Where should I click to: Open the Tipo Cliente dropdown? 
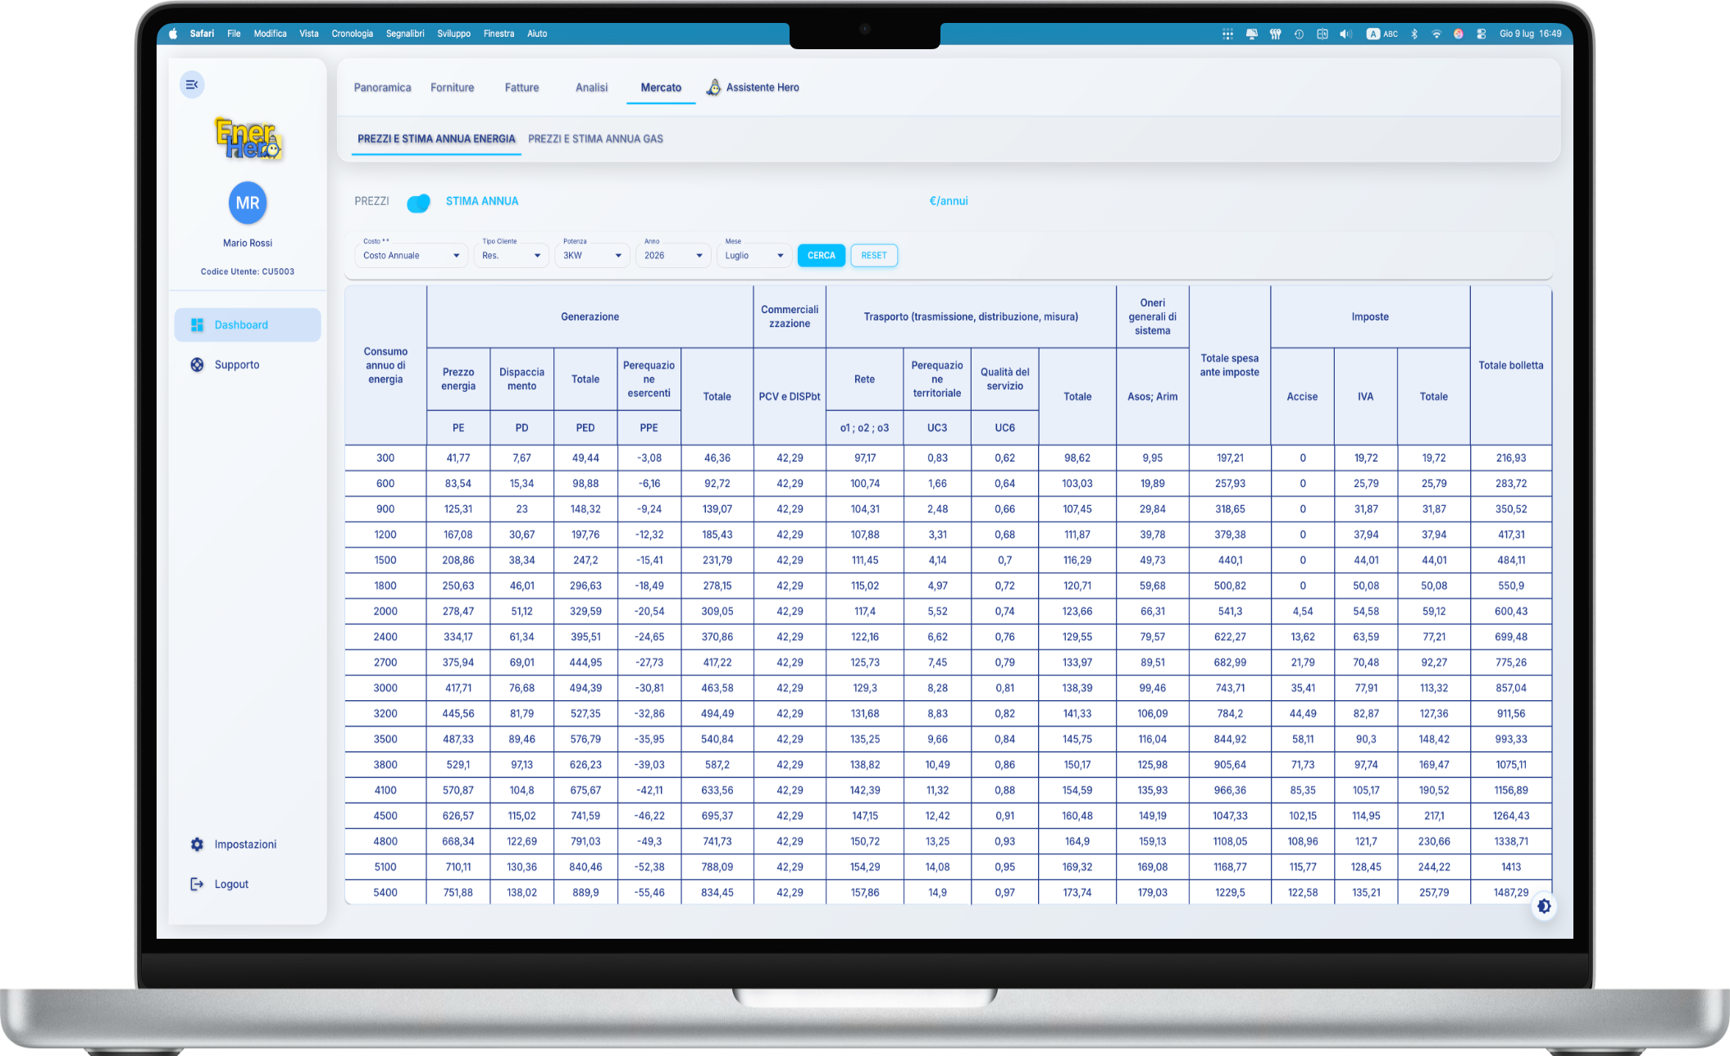click(512, 256)
